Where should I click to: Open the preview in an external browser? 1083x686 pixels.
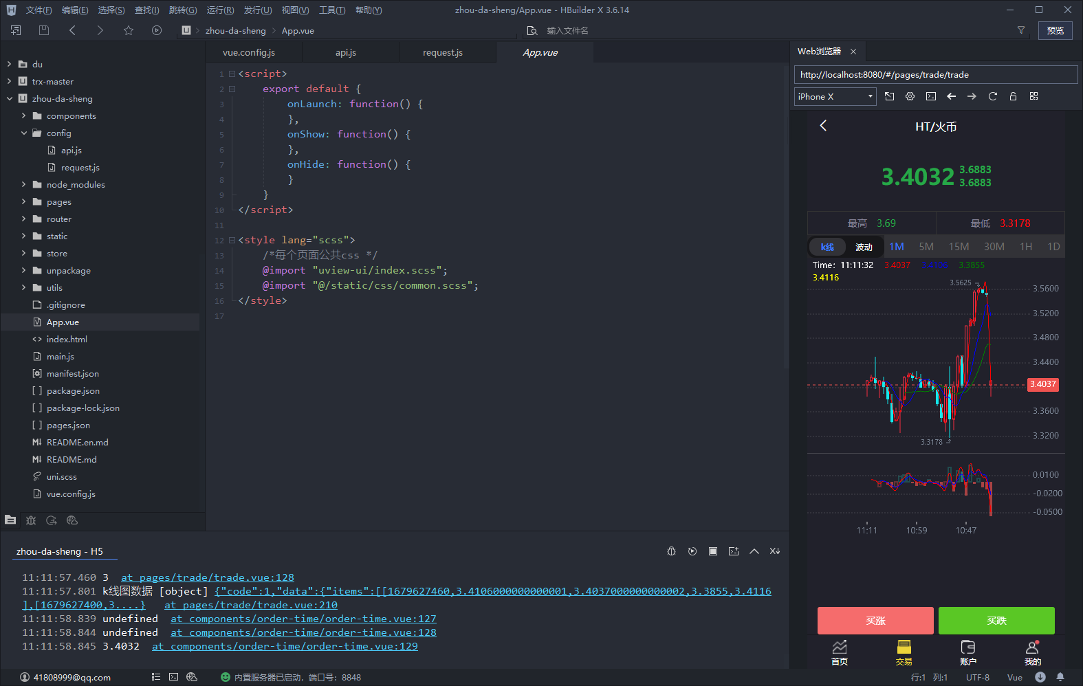890,96
